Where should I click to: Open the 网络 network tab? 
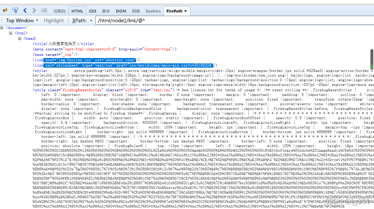[136, 11]
